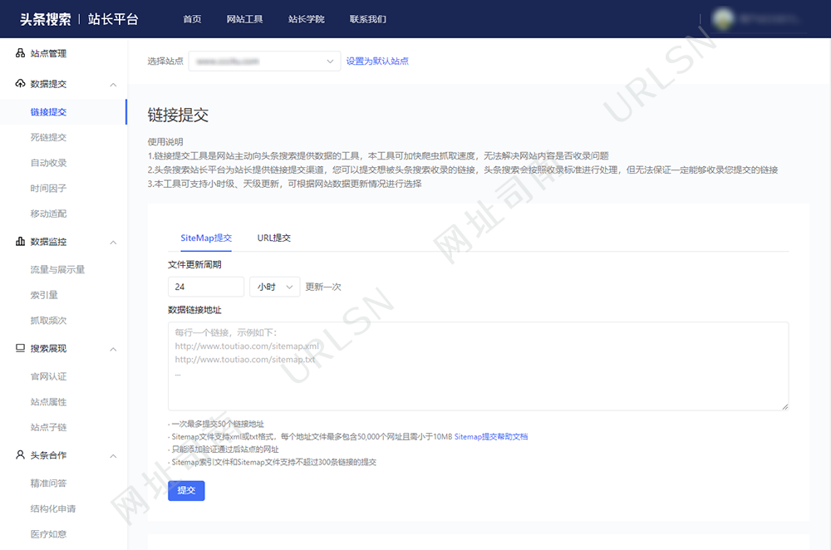
Task: Open the 选择站点 dropdown
Action: coord(264,61)
